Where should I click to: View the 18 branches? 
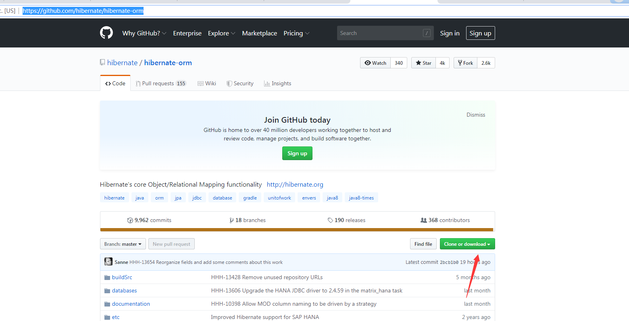click(x=248, y=220)
